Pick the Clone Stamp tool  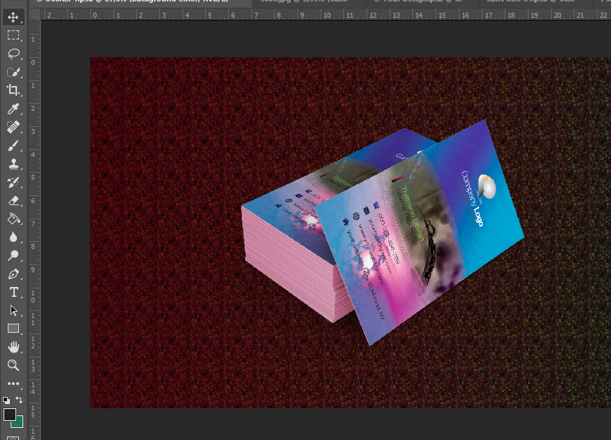[x=13, y=164]
